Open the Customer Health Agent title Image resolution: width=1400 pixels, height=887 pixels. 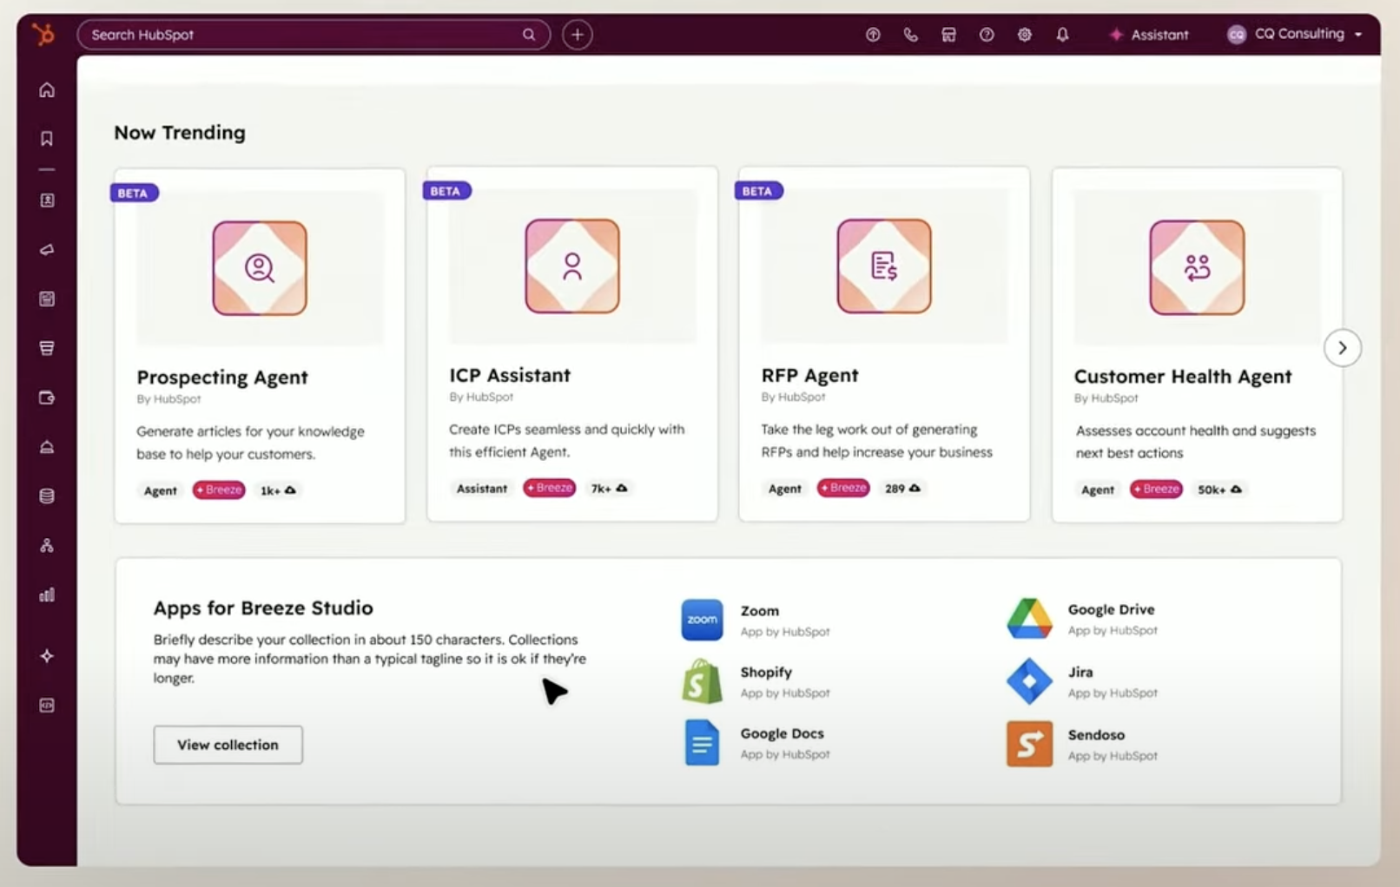pos(1183,377)
